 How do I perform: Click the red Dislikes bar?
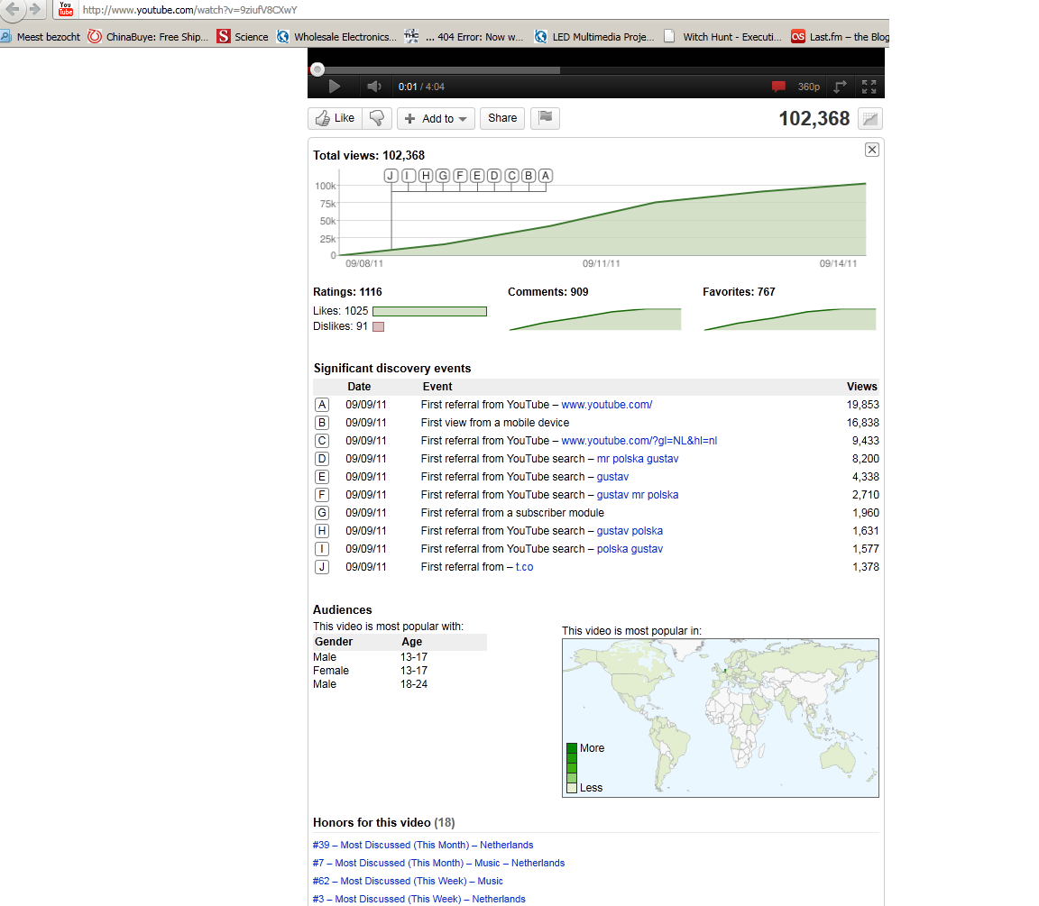click(x=379, y=326)
